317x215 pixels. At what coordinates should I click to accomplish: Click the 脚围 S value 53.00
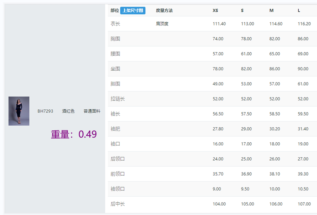click(246, 84)
